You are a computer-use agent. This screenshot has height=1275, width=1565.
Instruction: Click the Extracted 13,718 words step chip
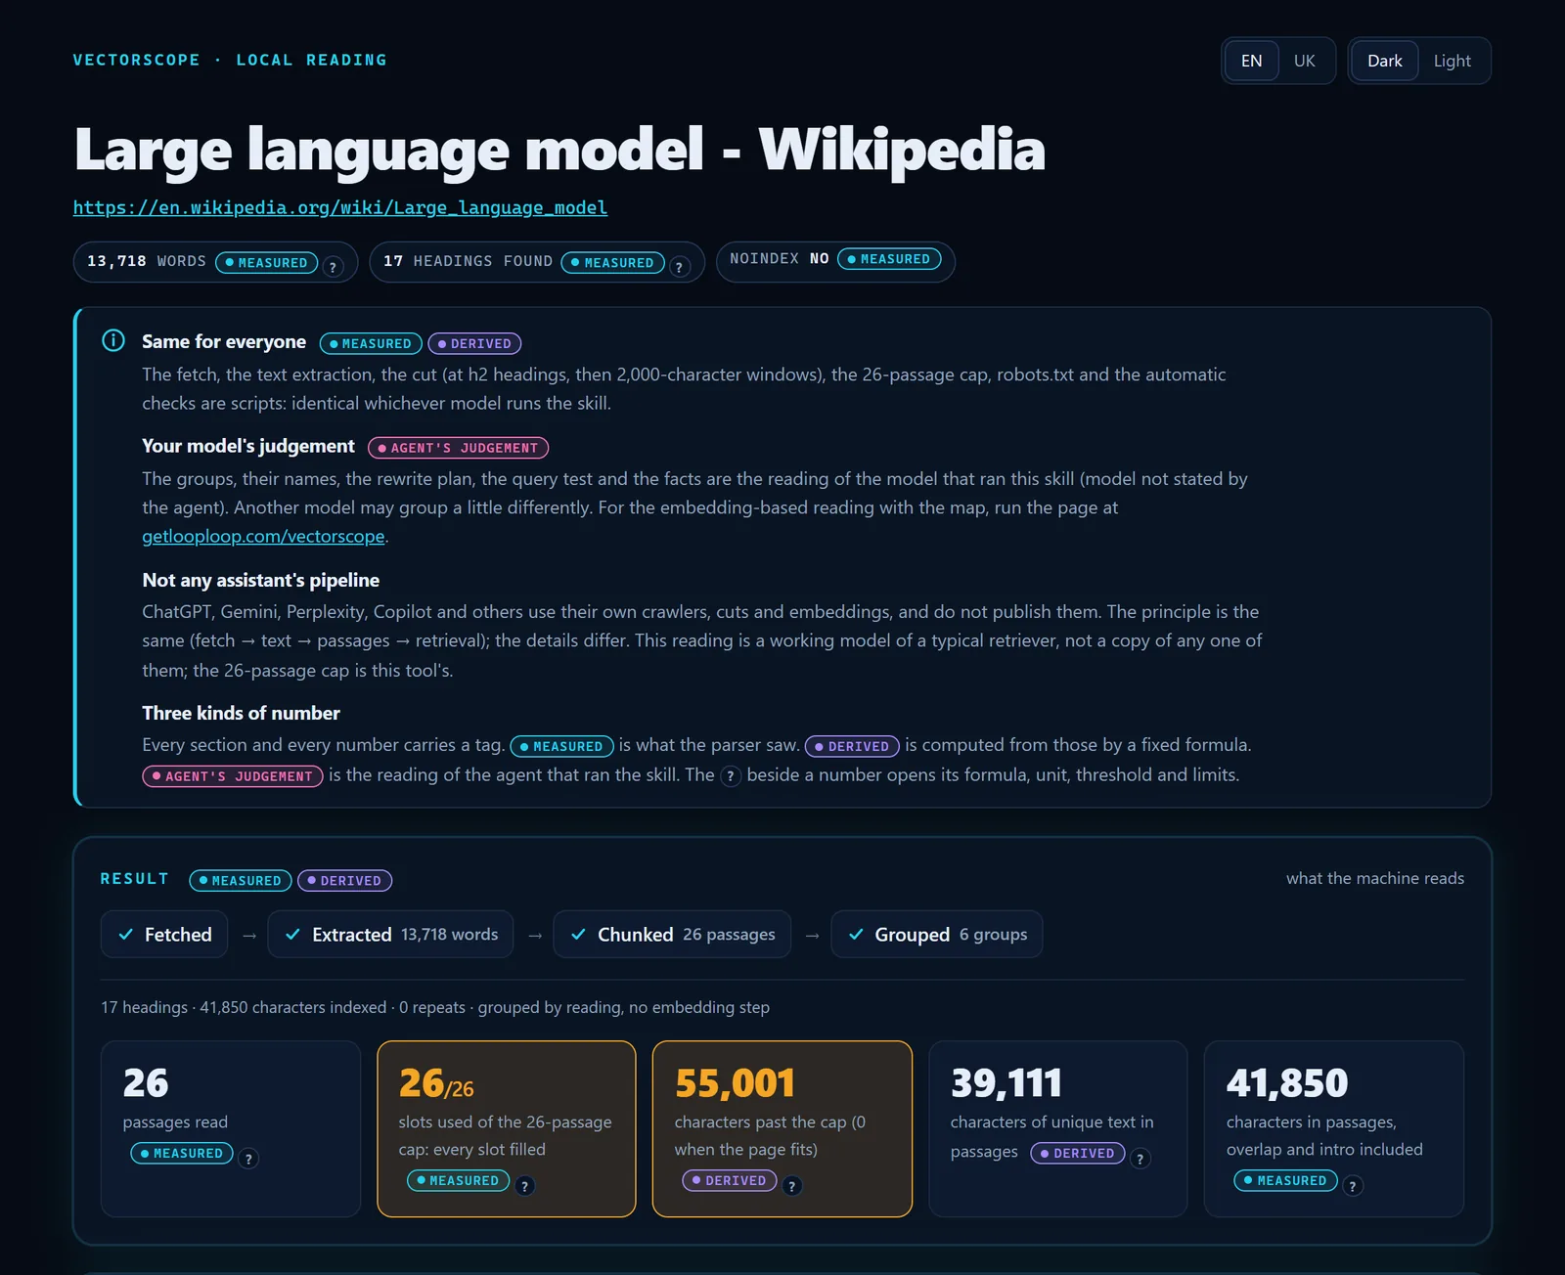[x=390, y=935]
